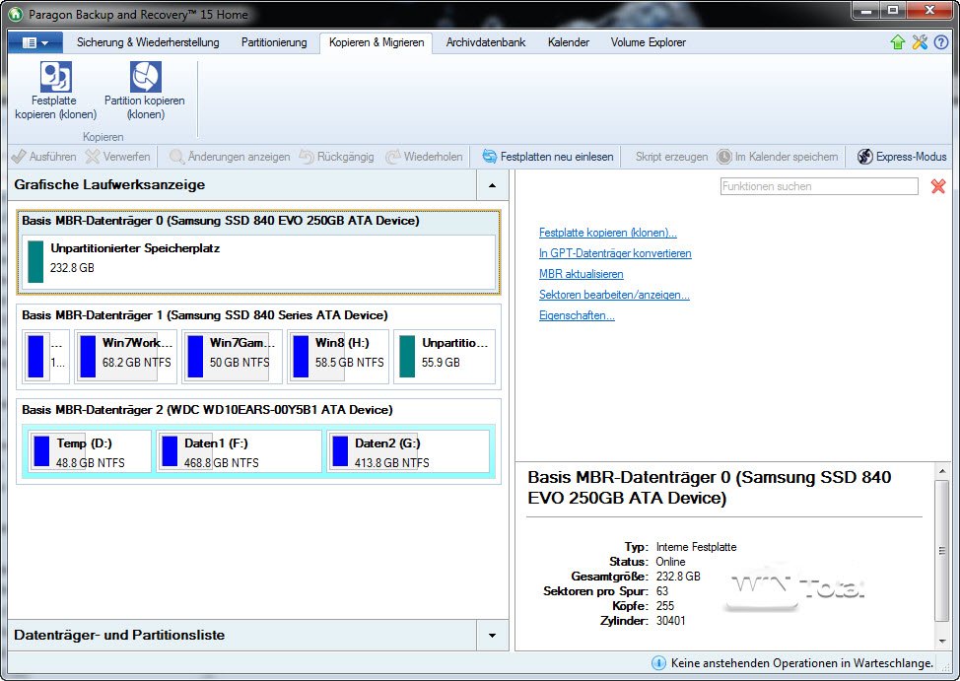The image size is (960, 681).
Task: Select Basis MBR-Datenträger 0 header
Action: pos(221,221)
